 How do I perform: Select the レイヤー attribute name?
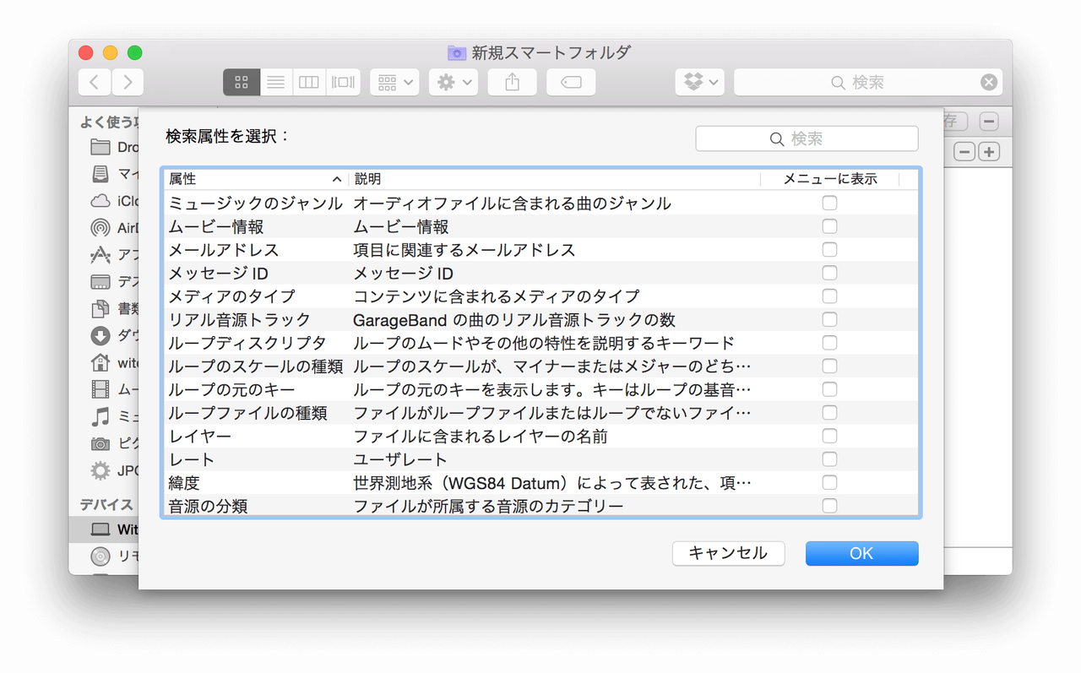coord(200,436)
